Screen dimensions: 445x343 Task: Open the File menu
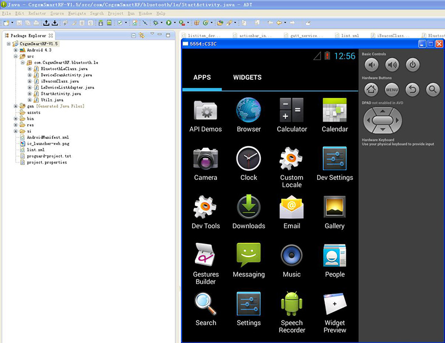(x=6, y=13)
